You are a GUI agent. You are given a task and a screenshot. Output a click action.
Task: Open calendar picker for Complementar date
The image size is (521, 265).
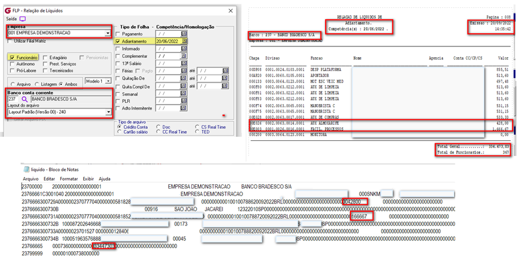pos(184,56)
